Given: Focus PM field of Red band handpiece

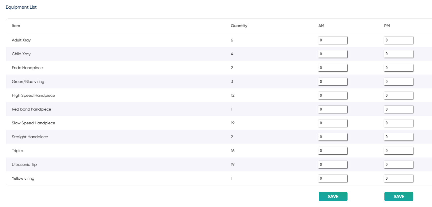Looking at the screenshot, I should click(399, 109).
